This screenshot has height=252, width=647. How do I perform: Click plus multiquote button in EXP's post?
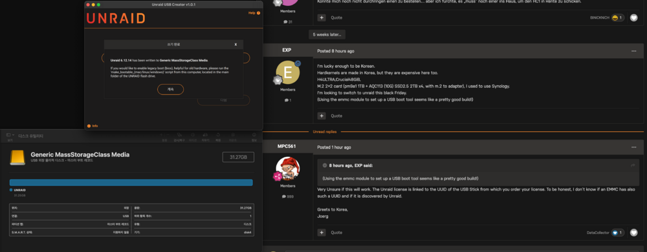tap(322, 116)
